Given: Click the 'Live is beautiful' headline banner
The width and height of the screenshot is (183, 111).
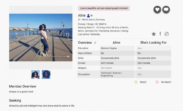Looking at the screenshot, I should [x=104, y=8].
